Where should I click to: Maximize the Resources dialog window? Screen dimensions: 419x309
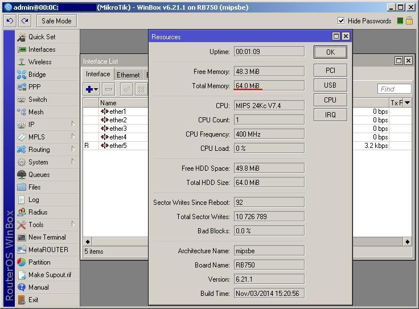pyautogui.click(x=336, y=36)
